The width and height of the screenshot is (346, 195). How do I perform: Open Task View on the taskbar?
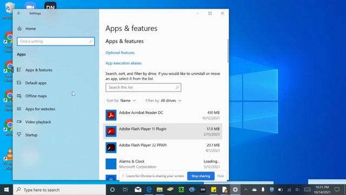pyautogui.click(x=125, y=190)
